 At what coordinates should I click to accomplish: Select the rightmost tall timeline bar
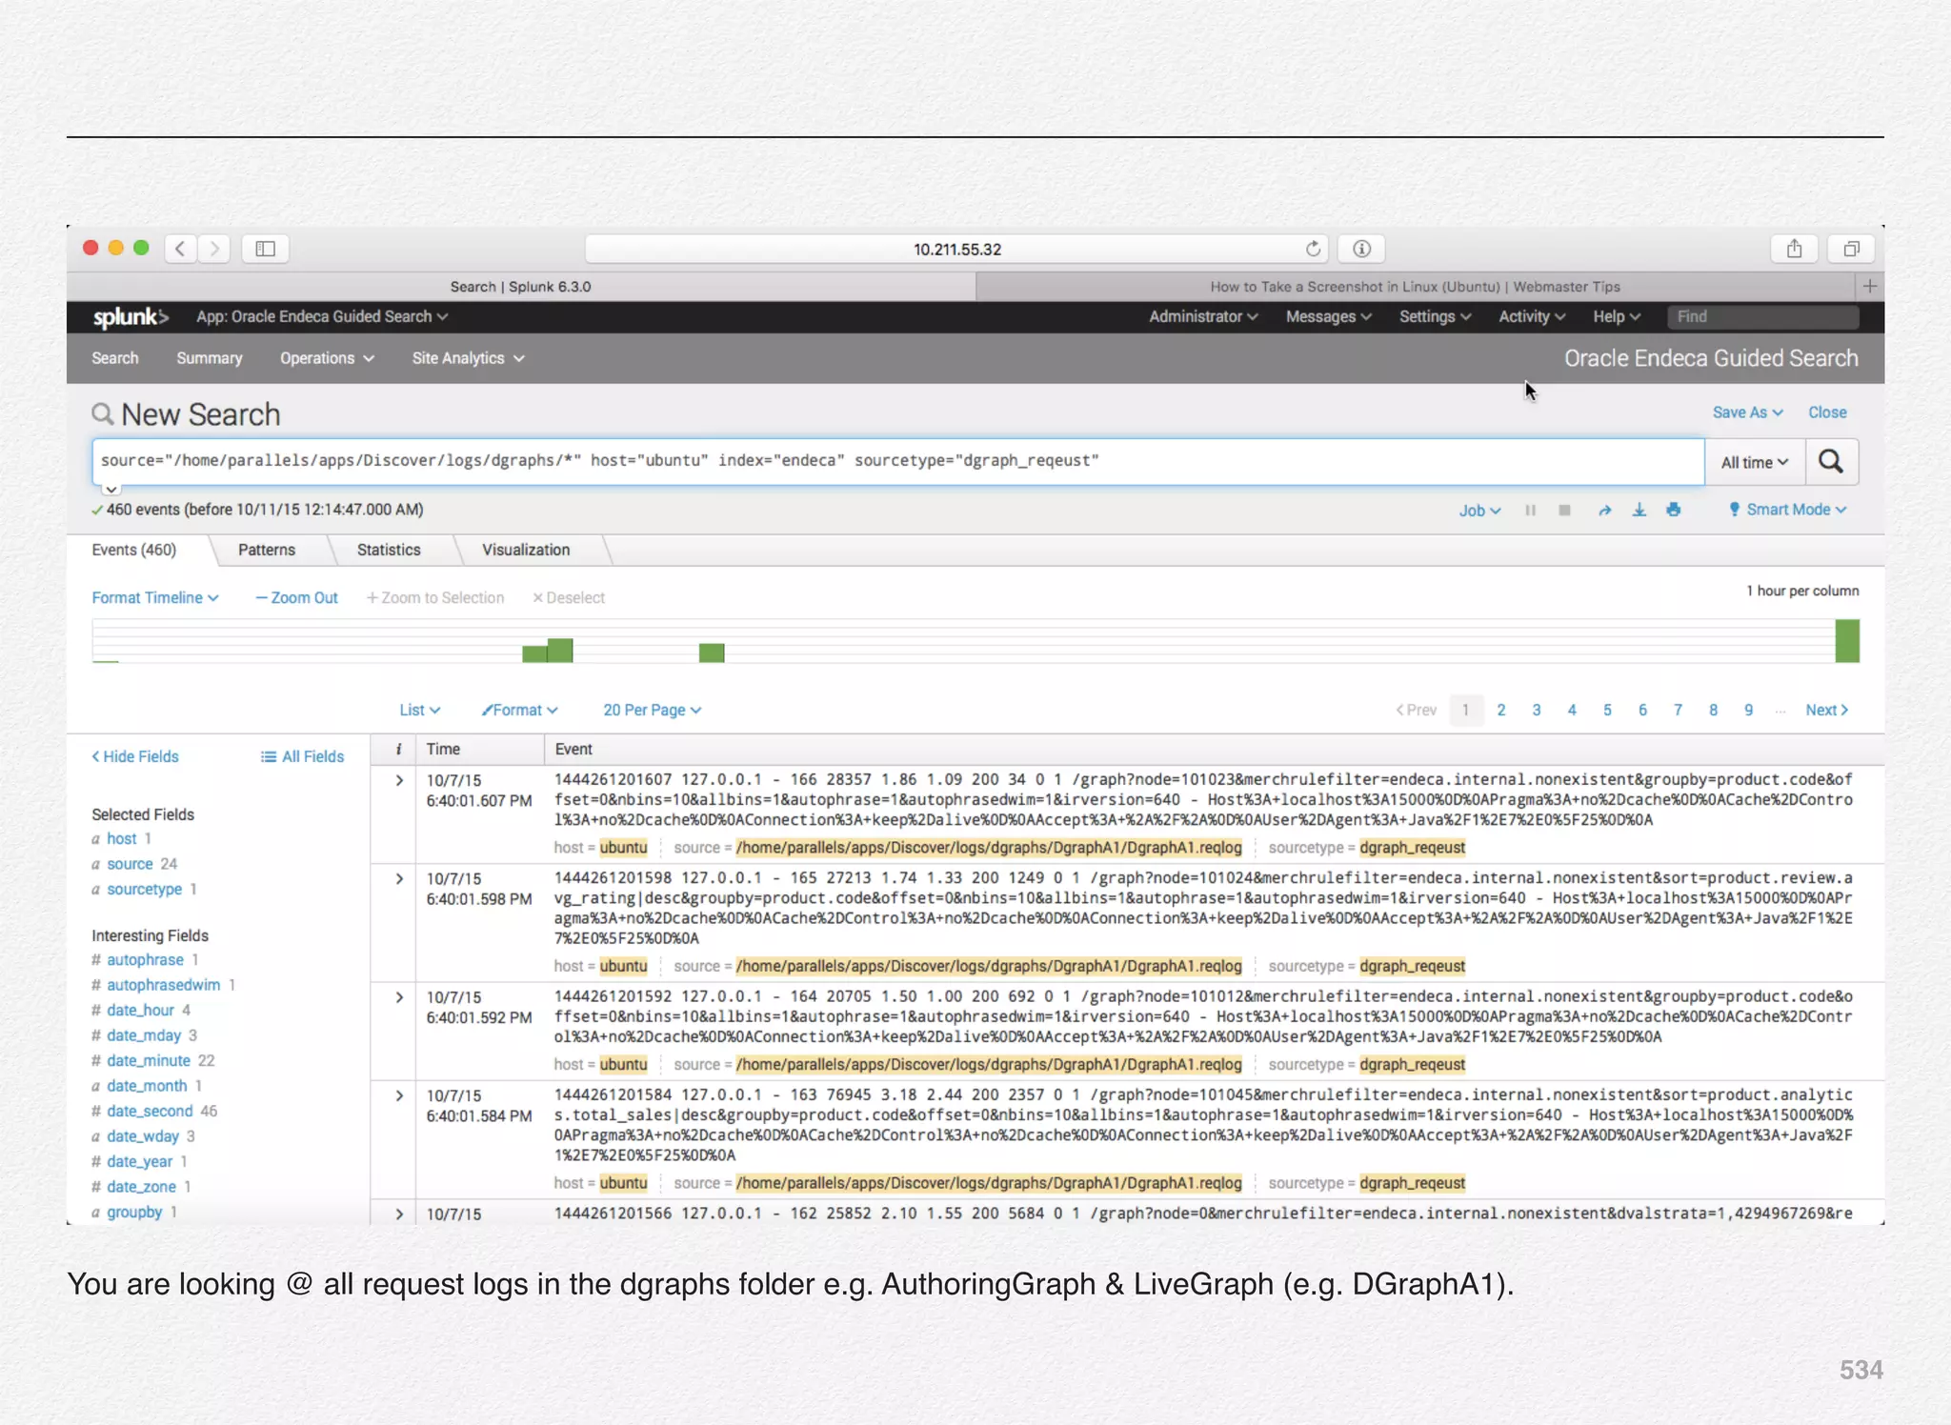pyautogui.click(x=1847, y=641)
